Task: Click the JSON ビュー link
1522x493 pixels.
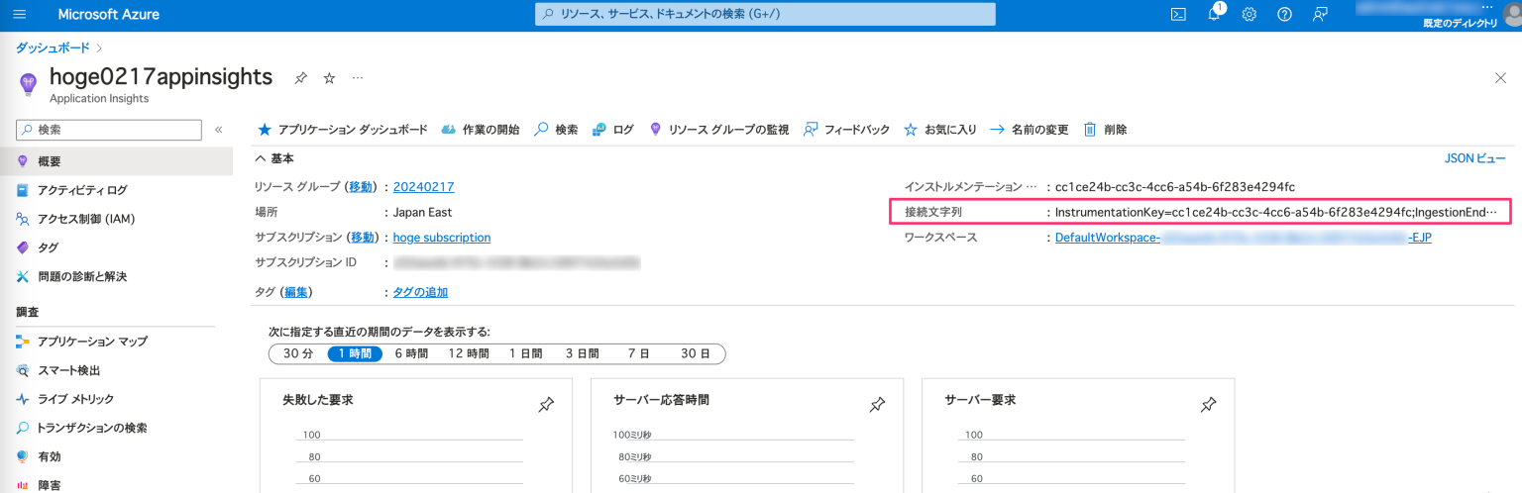Action: click(1475, 158)
